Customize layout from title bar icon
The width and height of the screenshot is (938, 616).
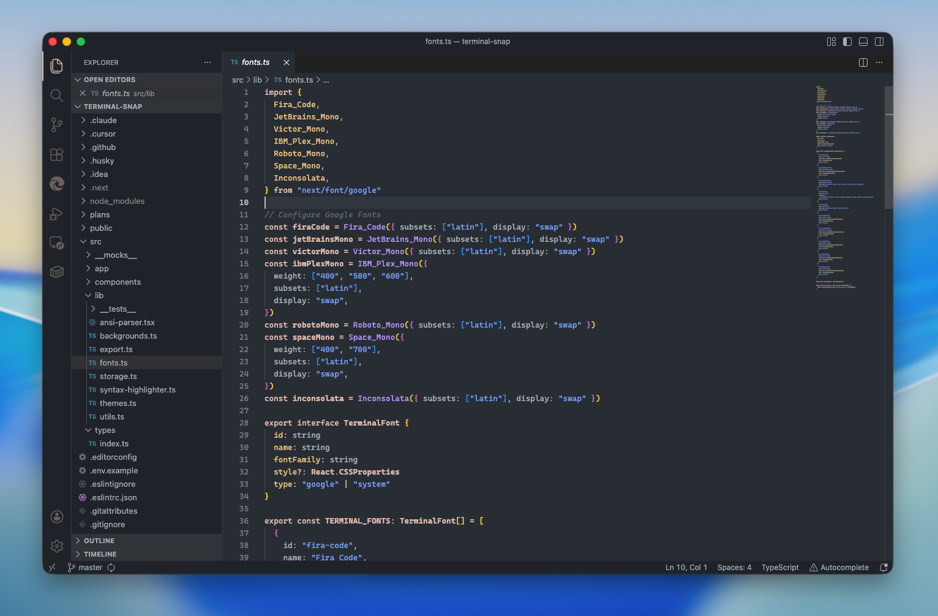pos(831,42)
